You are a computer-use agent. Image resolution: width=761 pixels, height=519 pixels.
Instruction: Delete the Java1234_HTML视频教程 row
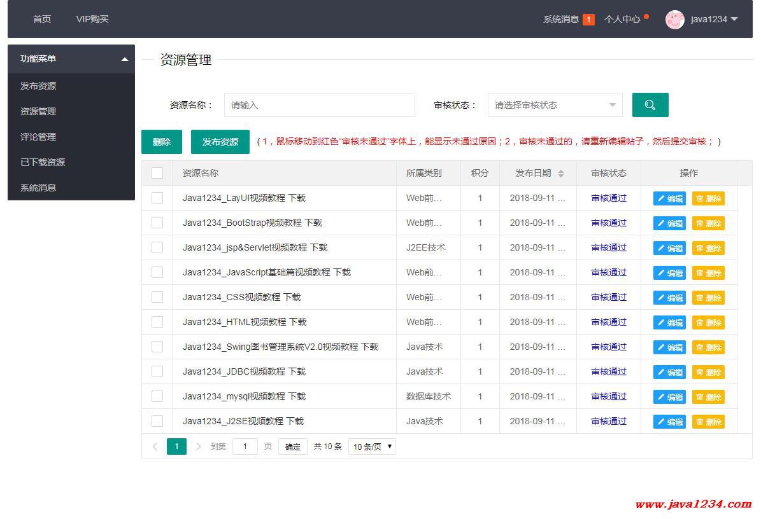708,322
